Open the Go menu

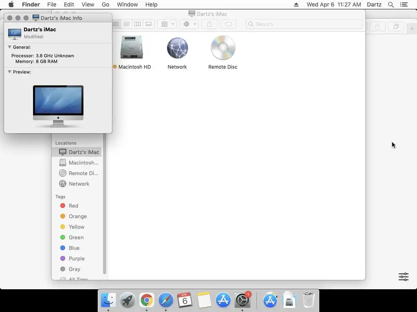105,4
